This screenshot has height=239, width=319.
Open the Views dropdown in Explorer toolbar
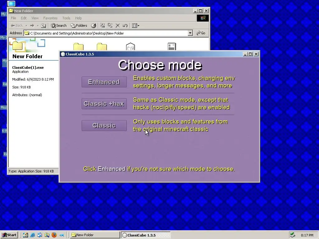136,26
